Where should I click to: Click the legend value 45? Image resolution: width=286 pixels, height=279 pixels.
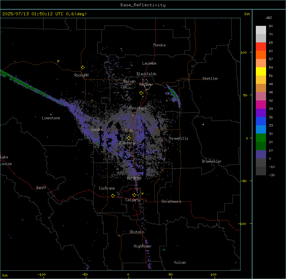tap(271, 92)
